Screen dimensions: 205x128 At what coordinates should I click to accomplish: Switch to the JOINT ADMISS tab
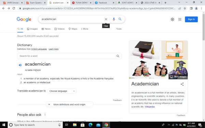[128, 3]
